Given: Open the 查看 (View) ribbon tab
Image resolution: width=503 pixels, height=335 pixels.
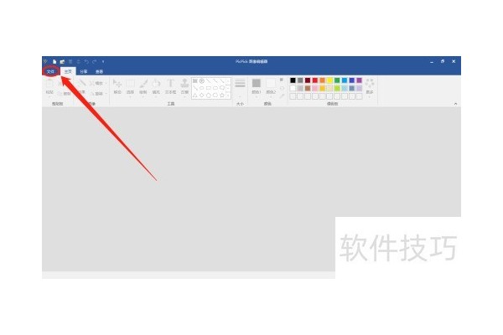Looking at the screenshot, I should tap(100, 71).
